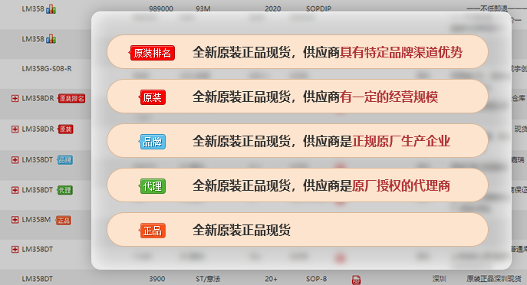Image resolution: width=527 pixels, height=285 pixels.
Task: Click the popup text 有一定的经营规模
Action: pos(388,97)
